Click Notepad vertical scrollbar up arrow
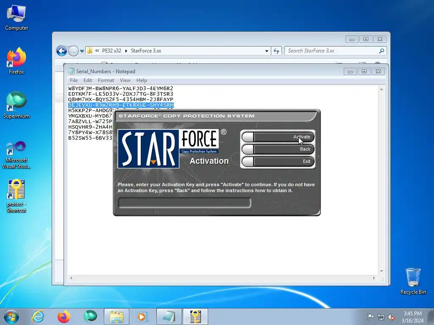Viewport: 434px width, 325px height. 381,89
